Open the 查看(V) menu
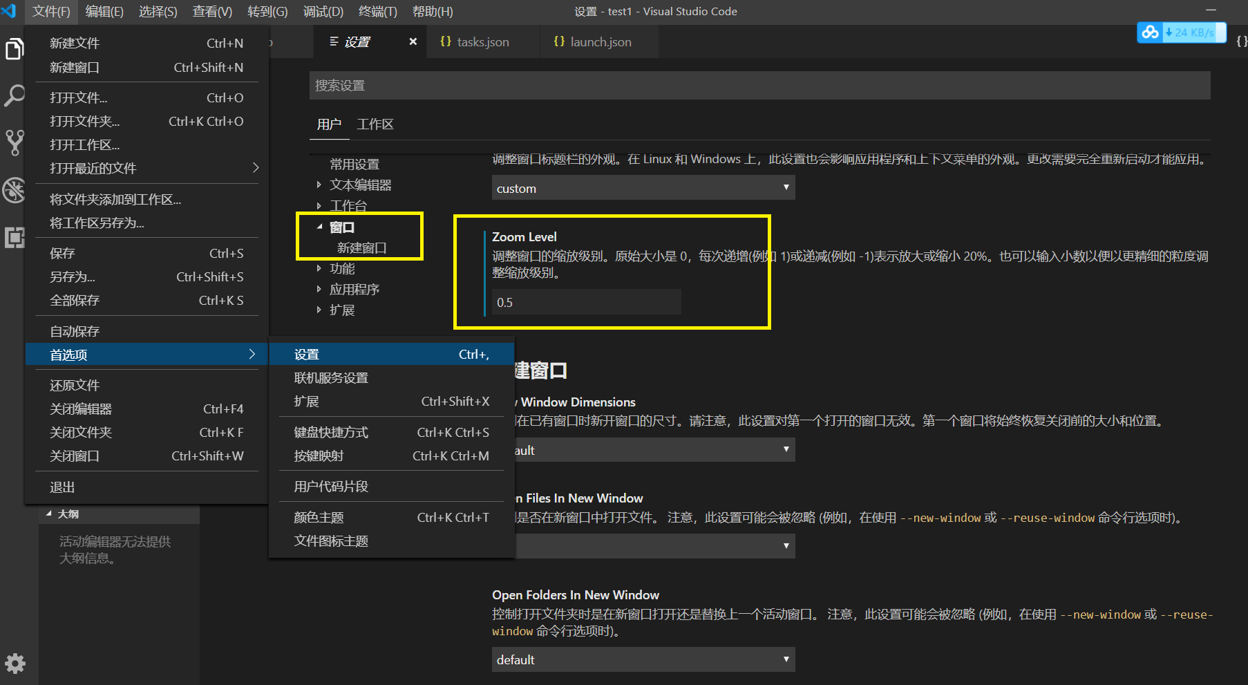1248x685 pixels. (212, 12)
